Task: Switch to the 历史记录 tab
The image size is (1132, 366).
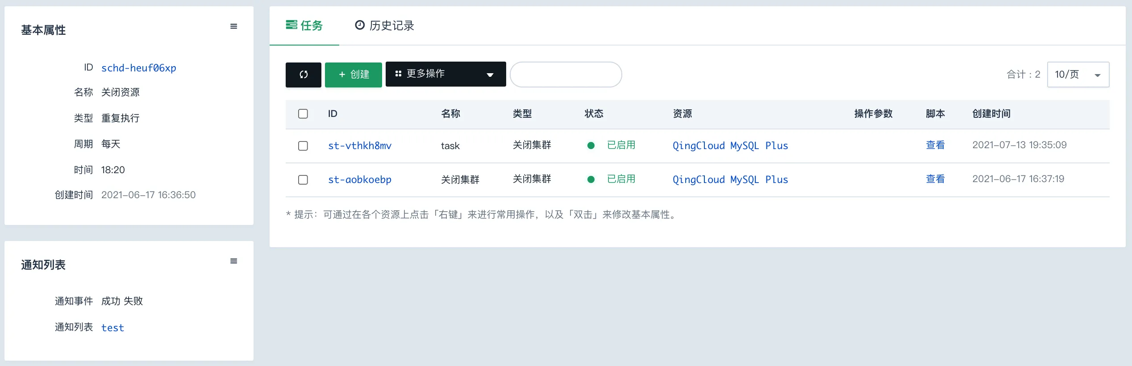Action: tap(384, 25)
